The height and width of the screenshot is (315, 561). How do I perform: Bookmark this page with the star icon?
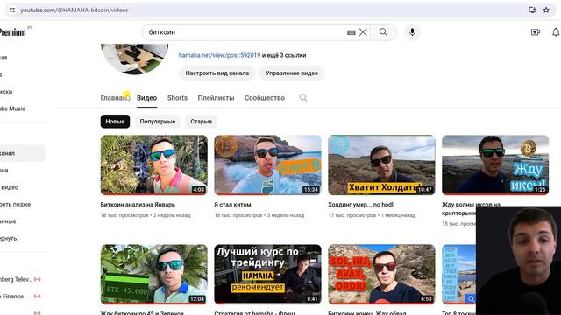coord(546,10)
